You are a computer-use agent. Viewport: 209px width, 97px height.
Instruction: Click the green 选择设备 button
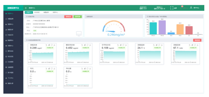[x=78, y=17]
